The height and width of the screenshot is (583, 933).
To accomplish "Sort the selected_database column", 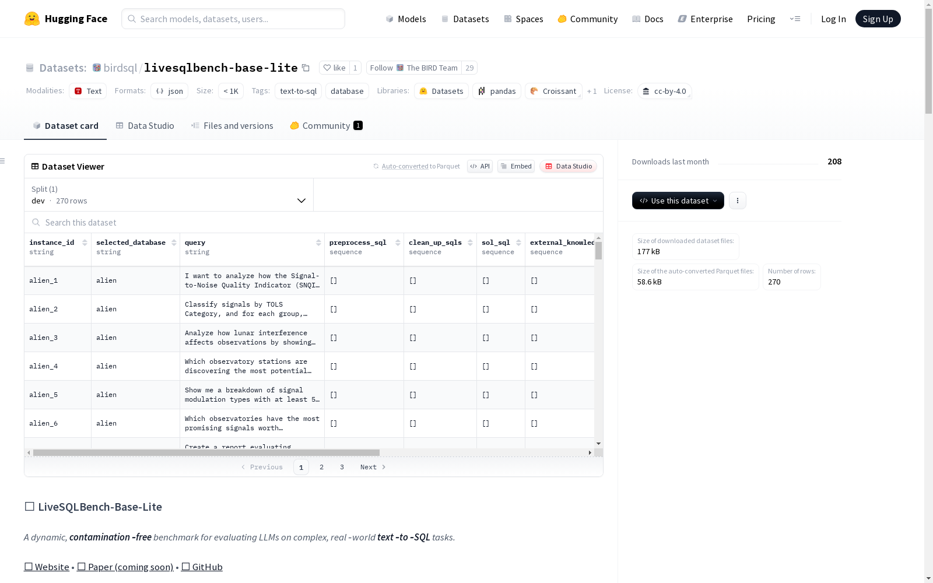I will [x=174, y=243].
